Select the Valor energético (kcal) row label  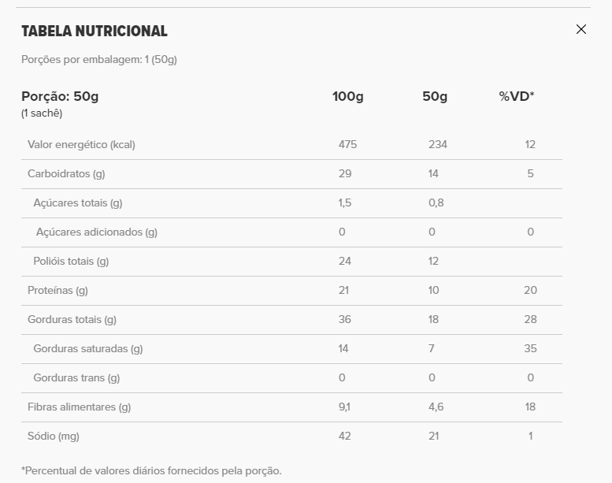(x=81, y=144)
